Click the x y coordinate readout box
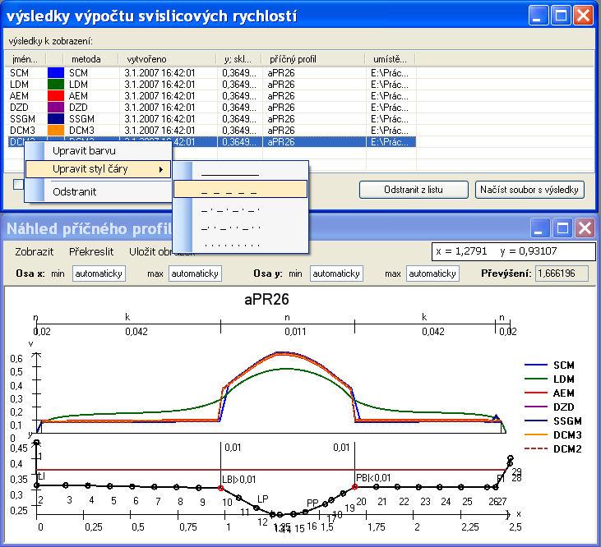This screenshot has height=547, width=601. (x=514, y=251)
